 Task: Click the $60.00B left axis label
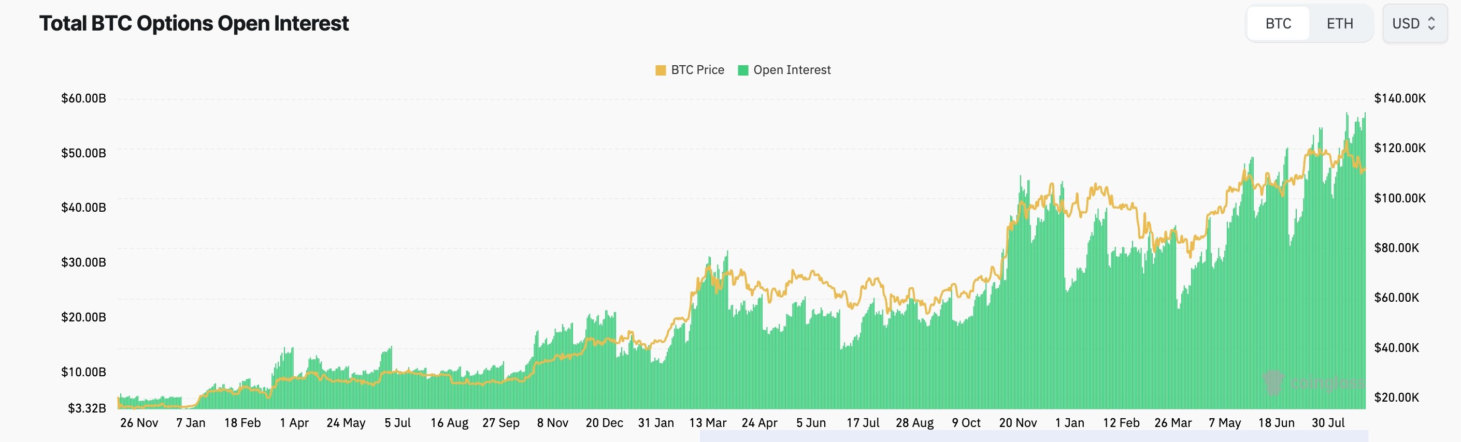[83, 97]
